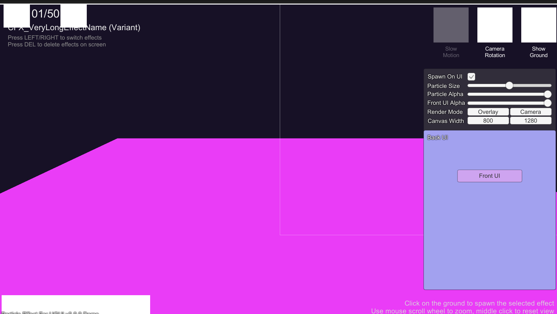The height and width of the screenshot is (314, 557).
Task: Click the Particle Alpha slider handle
Action: tap(548, 94)
